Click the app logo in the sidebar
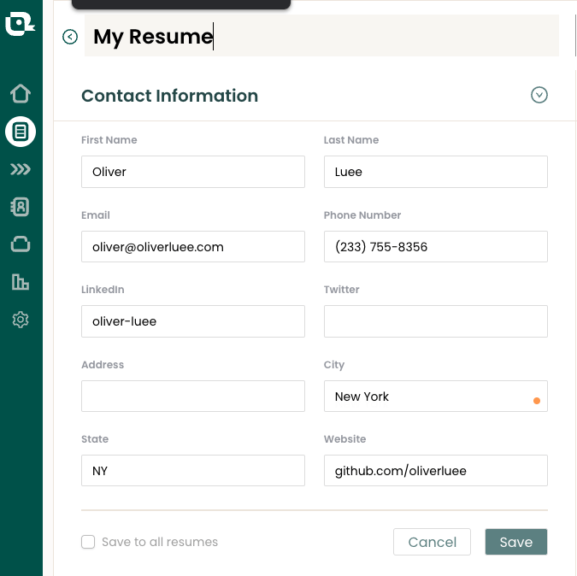The height and width of the screenshot is (576, 577). (21, 24)
